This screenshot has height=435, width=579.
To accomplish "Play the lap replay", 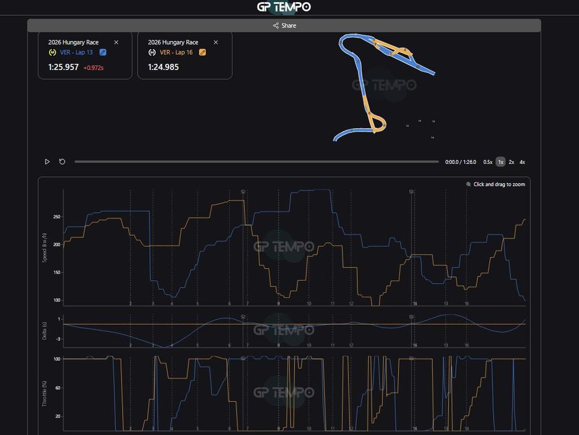I will coord(47,162).
